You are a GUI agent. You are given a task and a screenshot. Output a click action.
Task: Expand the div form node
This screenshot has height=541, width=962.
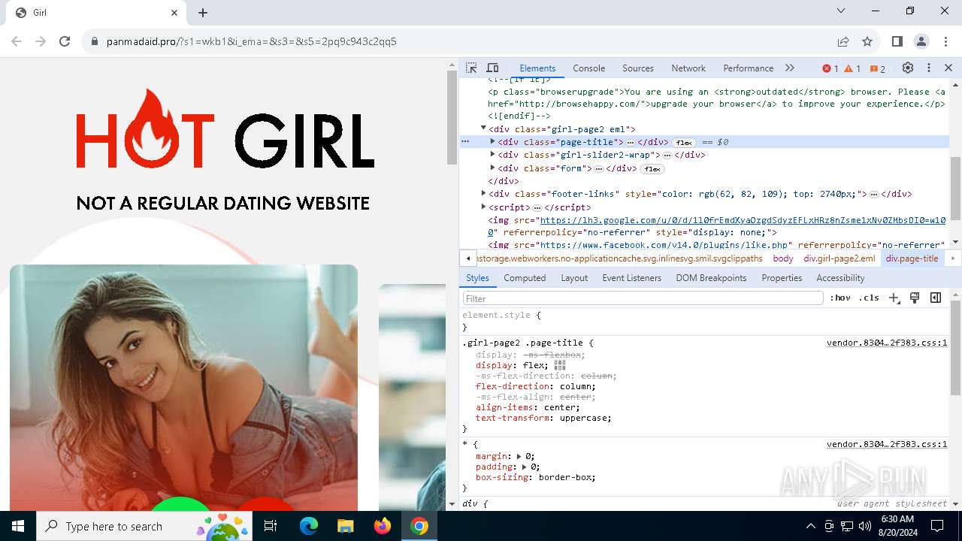(x=492, y=168)
